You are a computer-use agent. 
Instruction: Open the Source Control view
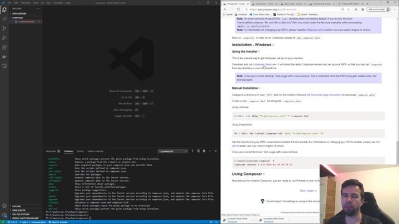[4, 28]
